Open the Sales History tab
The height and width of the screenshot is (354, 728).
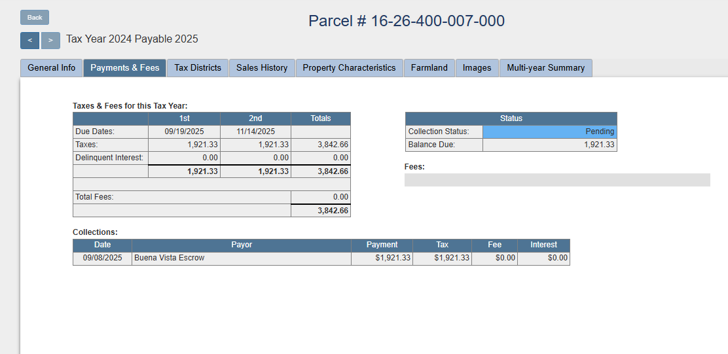coord(262,68)
